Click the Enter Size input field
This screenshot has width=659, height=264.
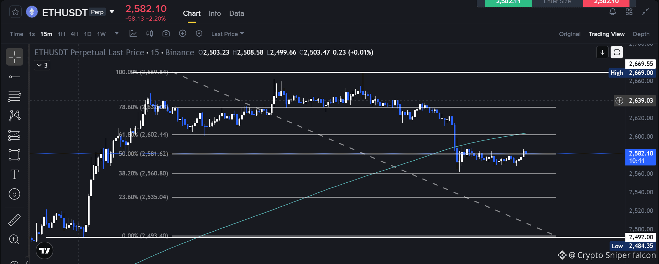pyautogui.click(x=557, y=3)
